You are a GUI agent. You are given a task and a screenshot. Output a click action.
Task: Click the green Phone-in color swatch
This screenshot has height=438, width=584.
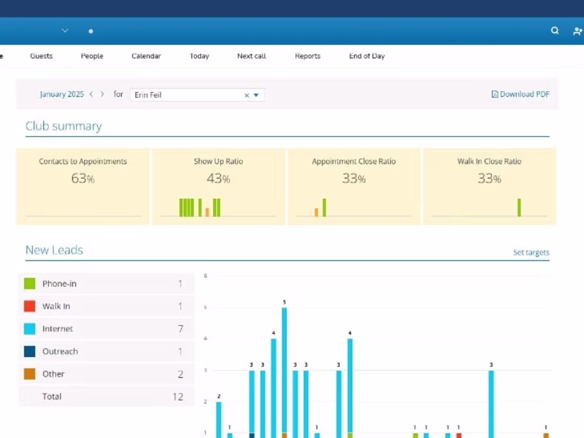point(30,284)
